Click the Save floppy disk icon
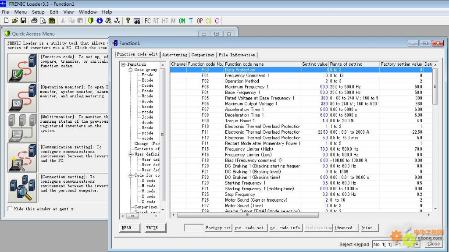The height and width of the screenshot is (252, 449). point(23,21)
